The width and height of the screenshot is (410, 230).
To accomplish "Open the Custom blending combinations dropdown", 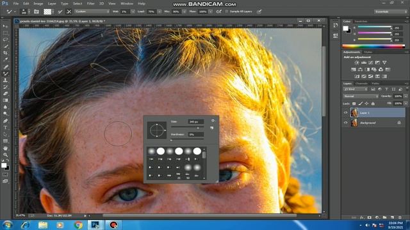I will (92, 11).
